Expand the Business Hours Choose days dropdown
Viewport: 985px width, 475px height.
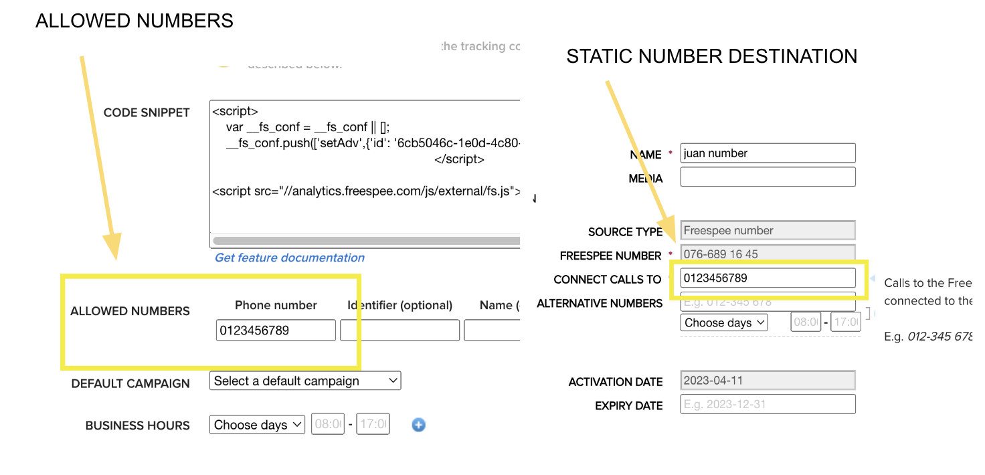pyautogui.click(x=257, y=425)
